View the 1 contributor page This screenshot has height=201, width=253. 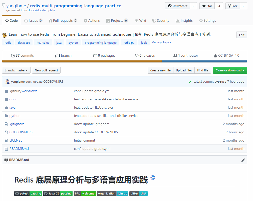click(x=186, y=55)
